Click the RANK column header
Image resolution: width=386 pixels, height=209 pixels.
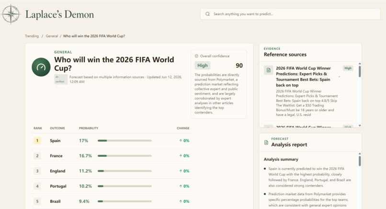pyautogui.click(x=38, y=128)
